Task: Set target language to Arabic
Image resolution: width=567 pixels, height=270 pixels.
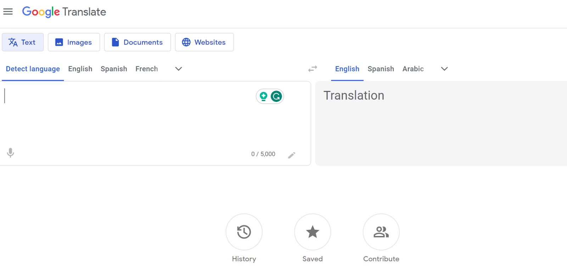Action: click(x=413, y=69)
